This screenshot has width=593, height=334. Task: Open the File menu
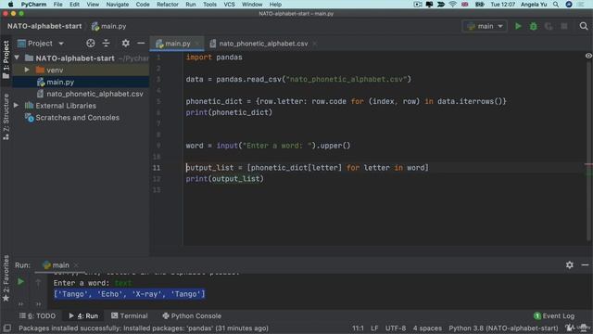pos(57,4)
